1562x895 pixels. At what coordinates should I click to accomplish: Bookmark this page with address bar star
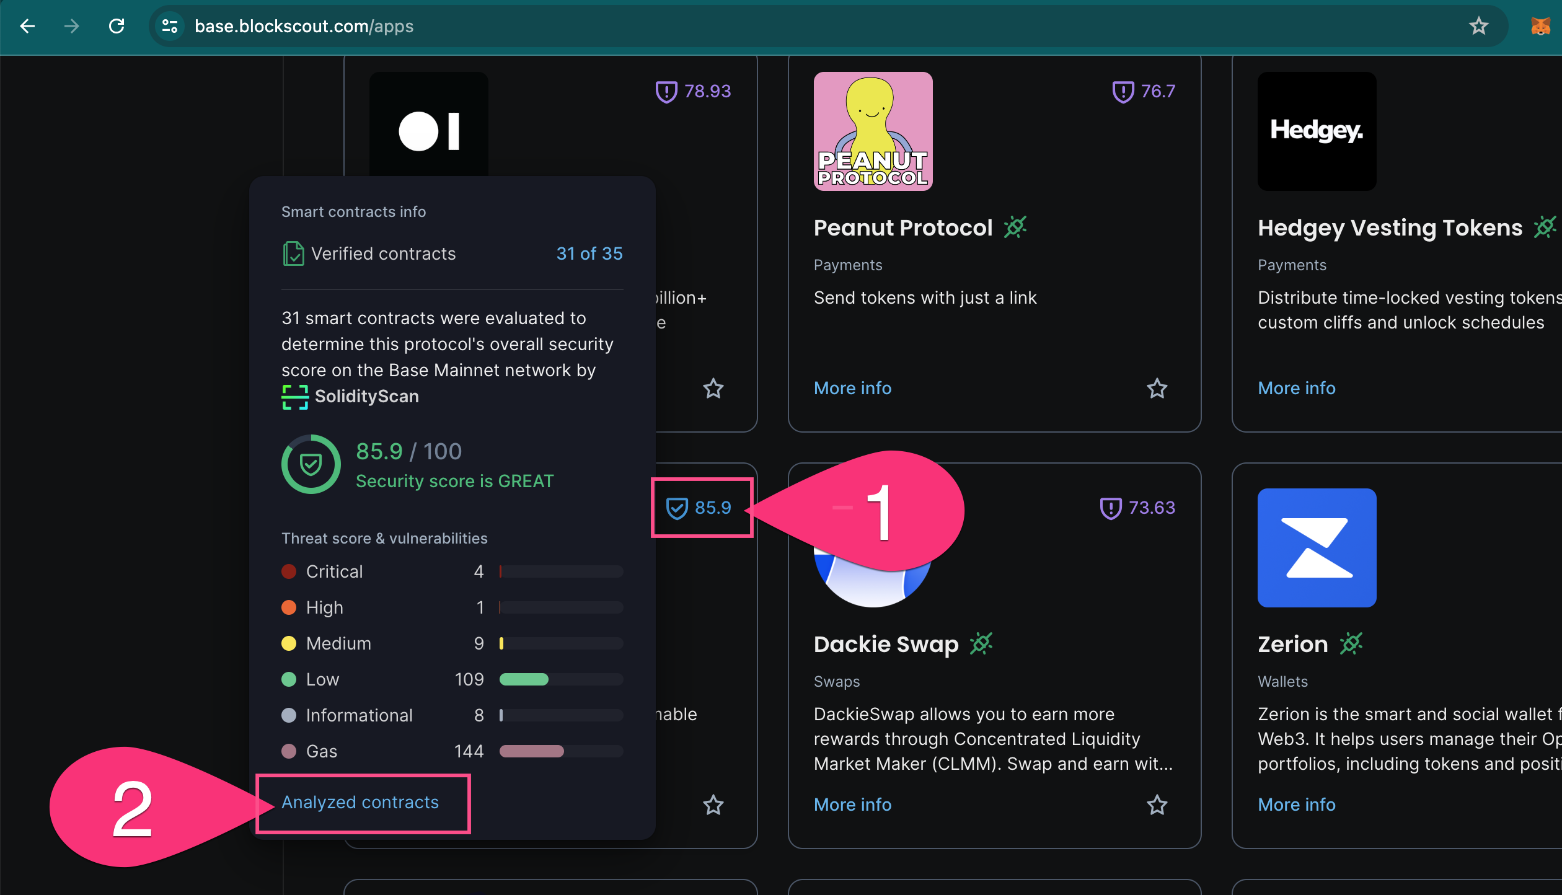tap(1479, 26)
